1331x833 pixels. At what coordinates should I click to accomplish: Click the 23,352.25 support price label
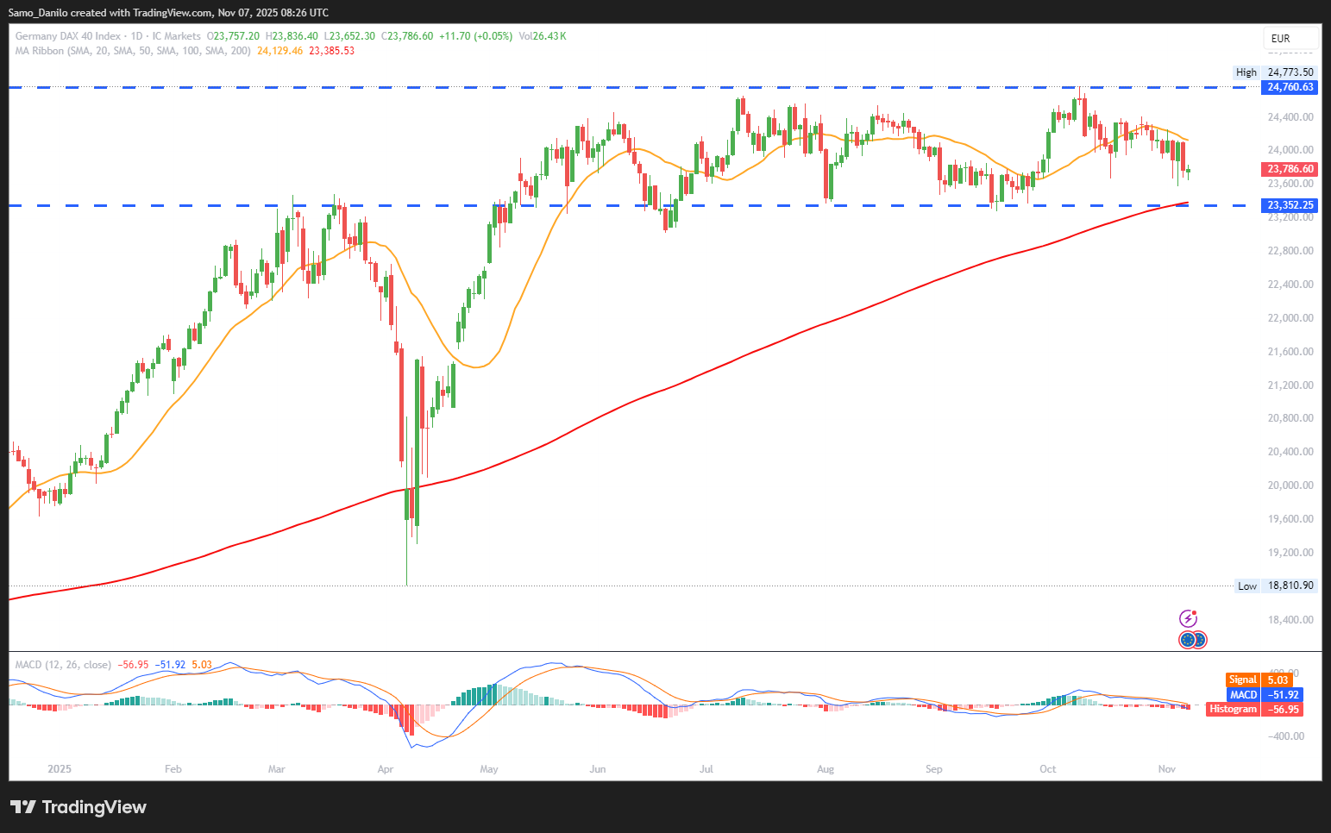click(1290, 205)
